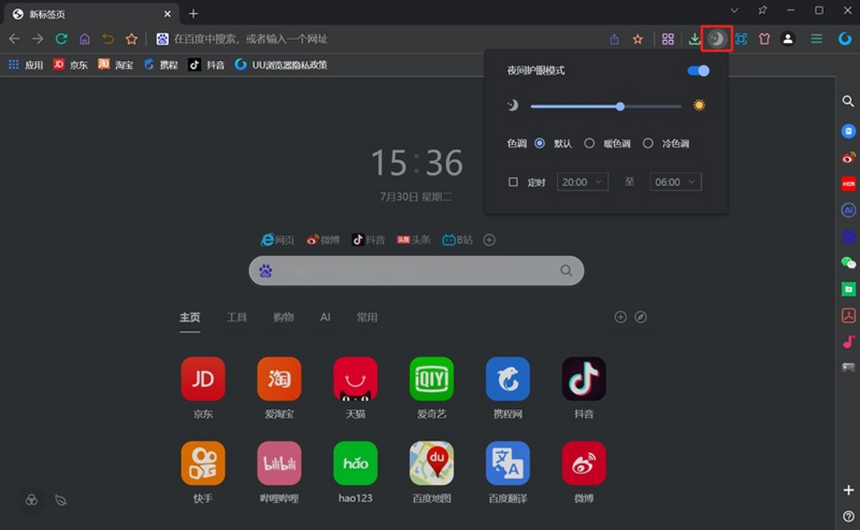Screen dimensions: 860x530
Task: Select the 暖色调 radio option
Action: 589,143
